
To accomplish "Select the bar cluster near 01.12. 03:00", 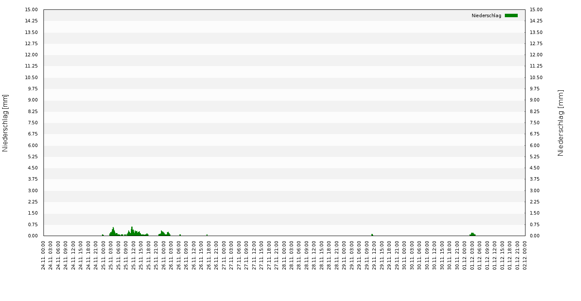I will tap(473, 234).
